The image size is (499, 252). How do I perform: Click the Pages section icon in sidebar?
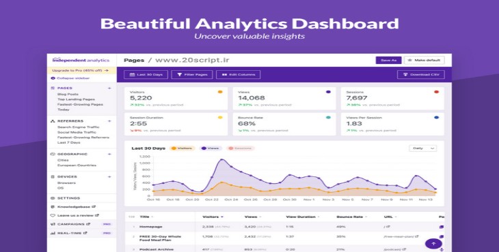53,88
